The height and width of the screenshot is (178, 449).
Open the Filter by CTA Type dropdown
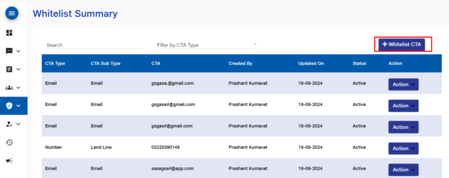207,45
